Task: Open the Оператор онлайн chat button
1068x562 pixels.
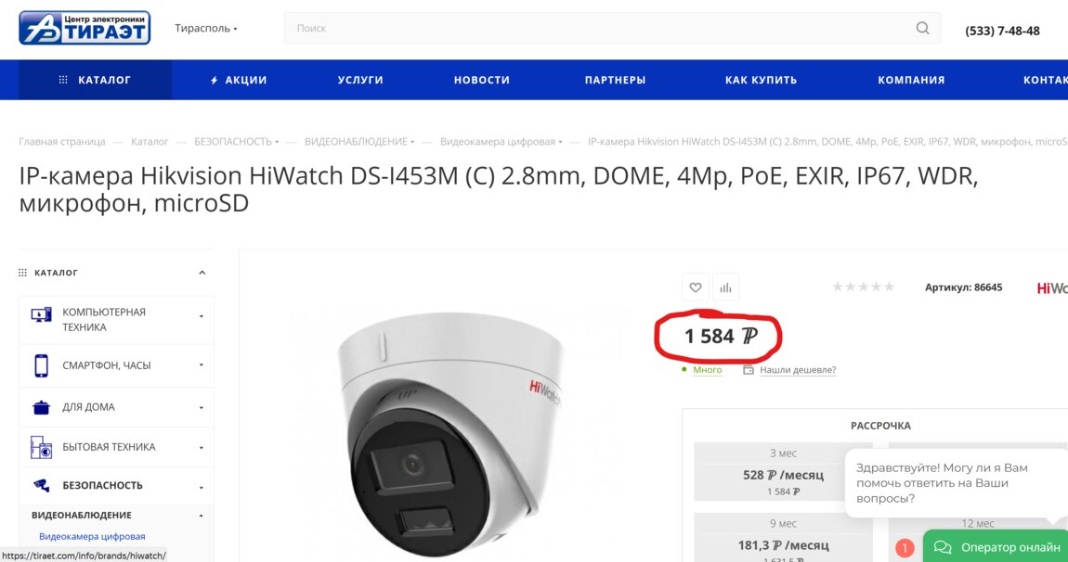Action: coord(997,547)
